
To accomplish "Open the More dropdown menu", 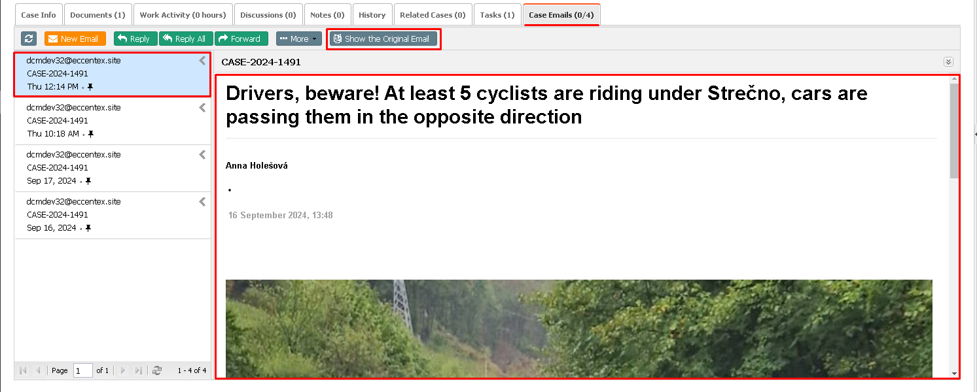I will coord(299,39).
